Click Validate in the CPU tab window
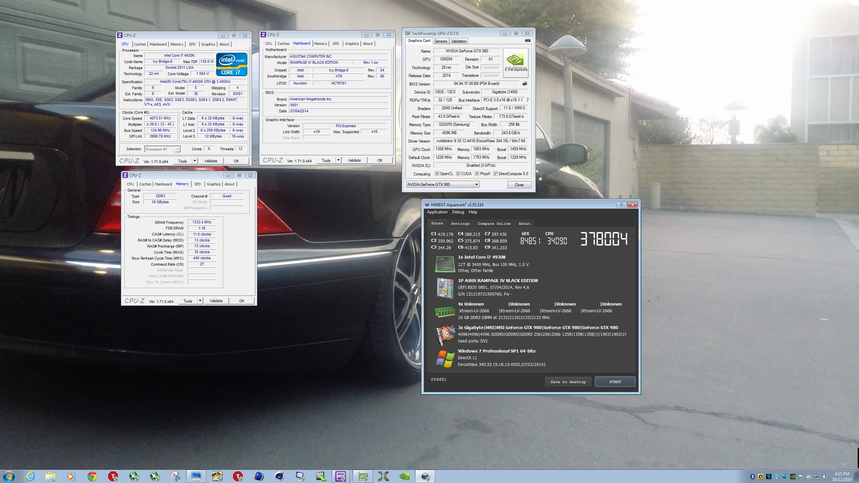859x483 pixels. click(211, 161)
